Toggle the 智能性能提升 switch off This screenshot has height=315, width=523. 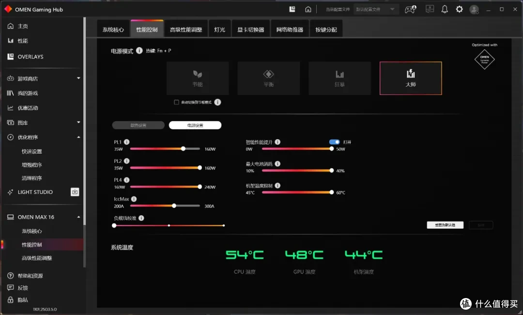click(335, 142)
